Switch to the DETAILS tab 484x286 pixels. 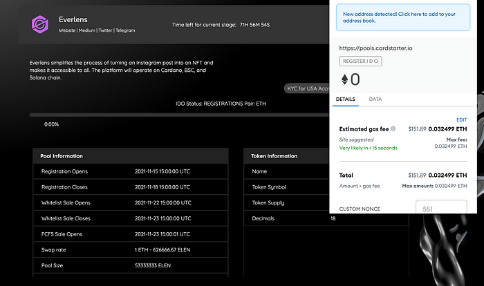346,99
